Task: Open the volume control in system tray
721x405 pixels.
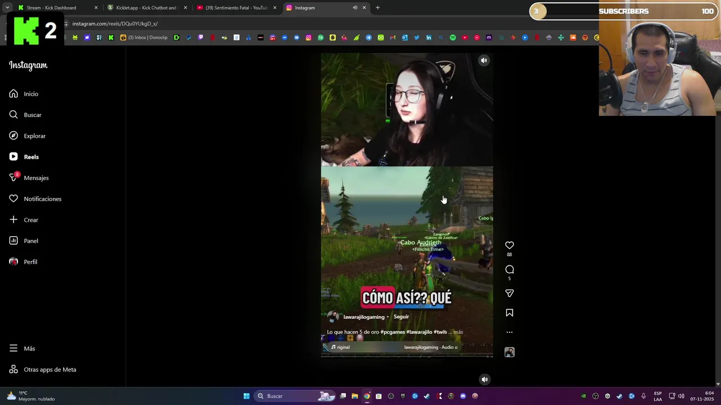Action: pos(681,396)
